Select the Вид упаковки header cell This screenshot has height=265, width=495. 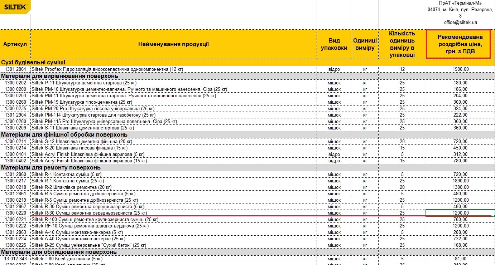(x=334, y=44)
